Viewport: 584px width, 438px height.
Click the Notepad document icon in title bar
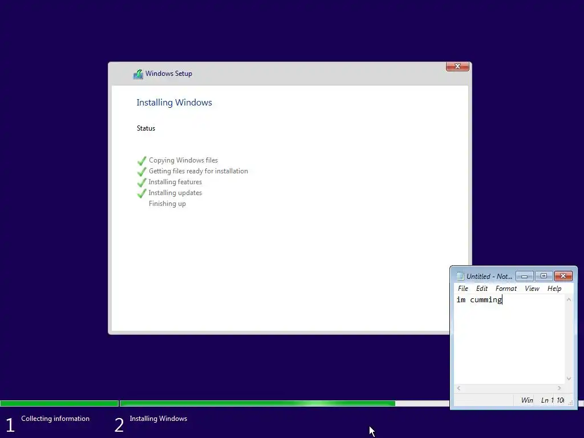click(x=460, y=276)
